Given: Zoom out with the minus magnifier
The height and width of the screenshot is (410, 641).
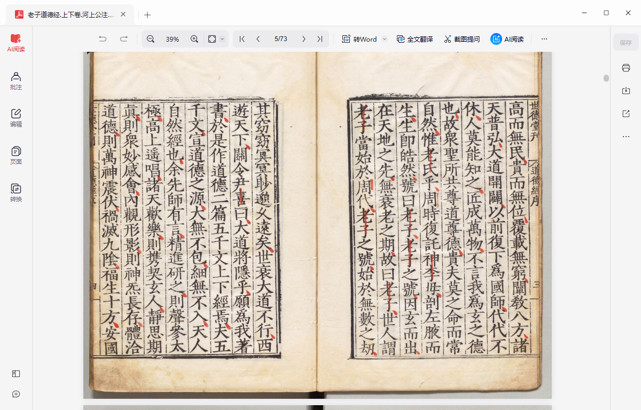Looking at the screenshot, I should click(x=151, y=39).
